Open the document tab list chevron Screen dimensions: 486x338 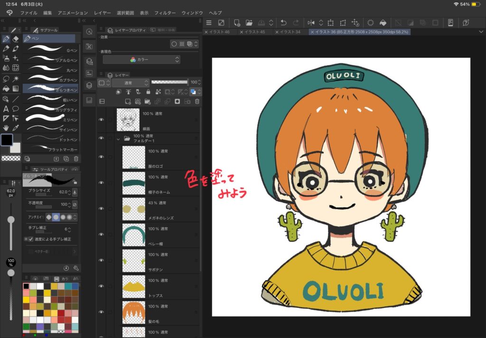point(481,32)
